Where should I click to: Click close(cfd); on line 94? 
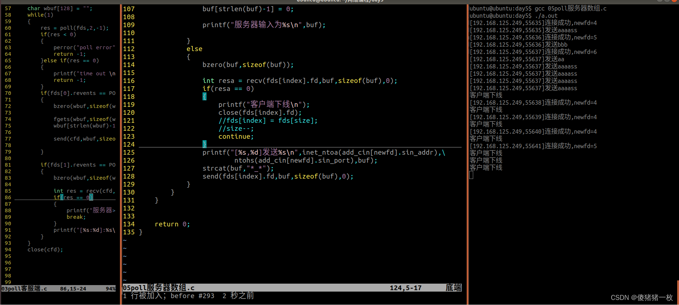click(45, 250)
